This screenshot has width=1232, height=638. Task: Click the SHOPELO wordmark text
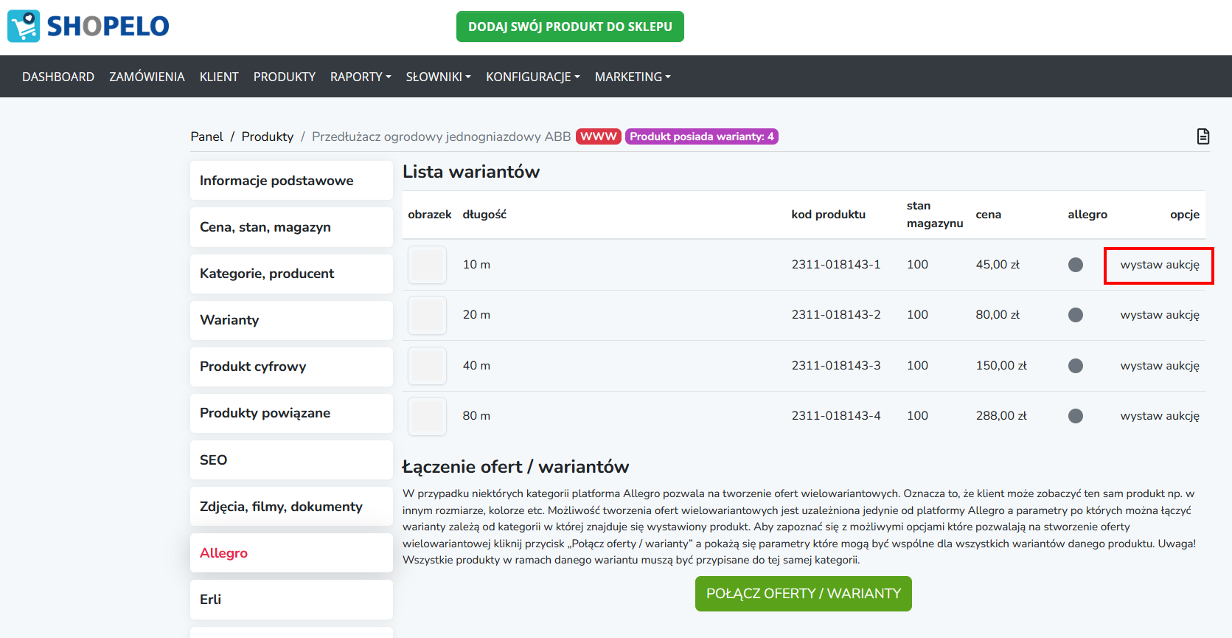point(108,27)
